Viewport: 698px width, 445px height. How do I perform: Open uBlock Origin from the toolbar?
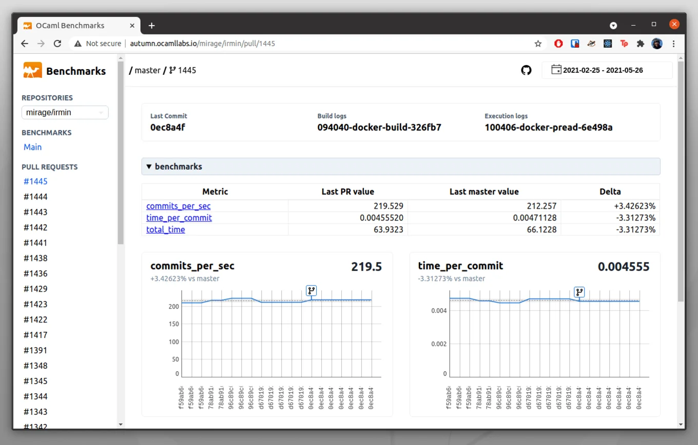(x=558, y=44)
